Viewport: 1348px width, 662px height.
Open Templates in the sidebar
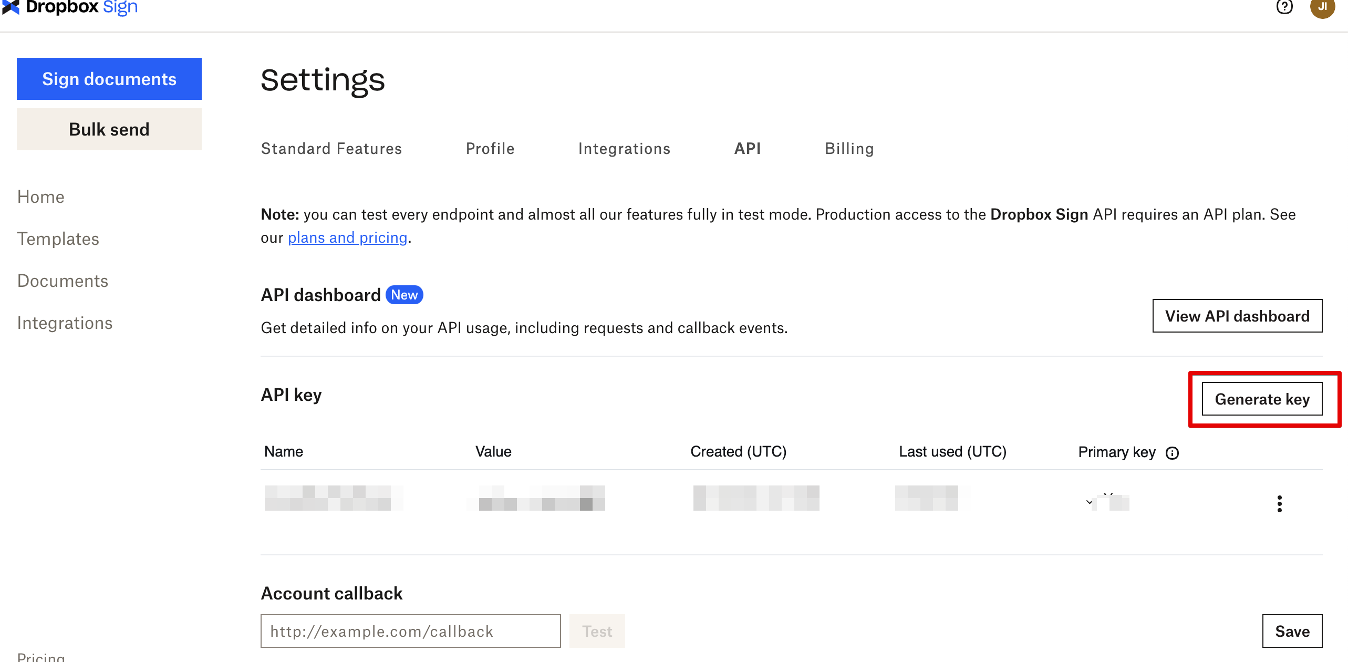click(58, 239)
